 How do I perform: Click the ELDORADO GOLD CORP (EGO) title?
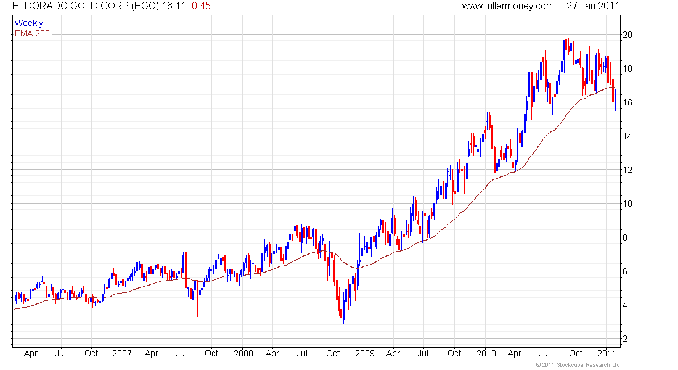coord(86,6)
